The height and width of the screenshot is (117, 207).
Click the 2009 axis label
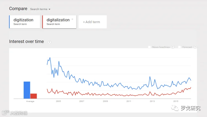coord(105,101)
